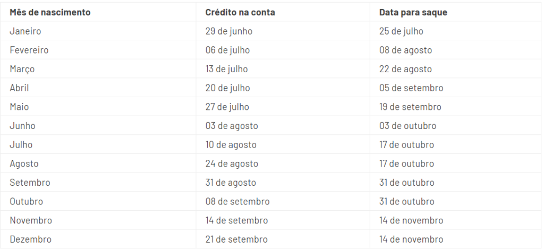Select the "29 de junho" credit date
This screenshot has width=544, height=250.
pos(228,31)
